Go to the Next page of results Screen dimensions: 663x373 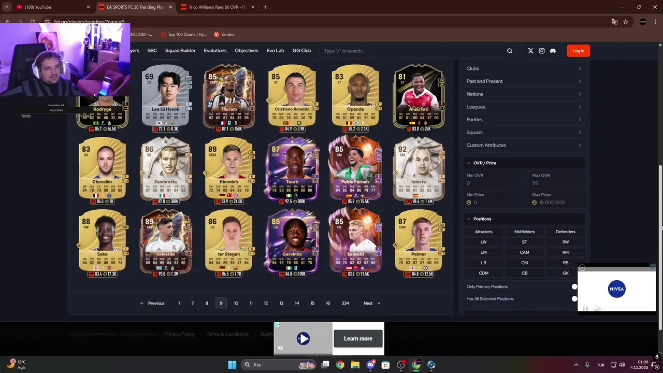click(372, 303)
